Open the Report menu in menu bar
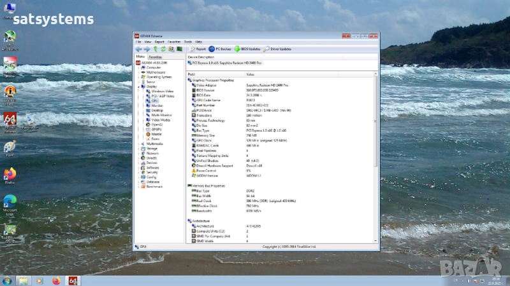Viewport: 510px width, 286px height. [159, 41]
